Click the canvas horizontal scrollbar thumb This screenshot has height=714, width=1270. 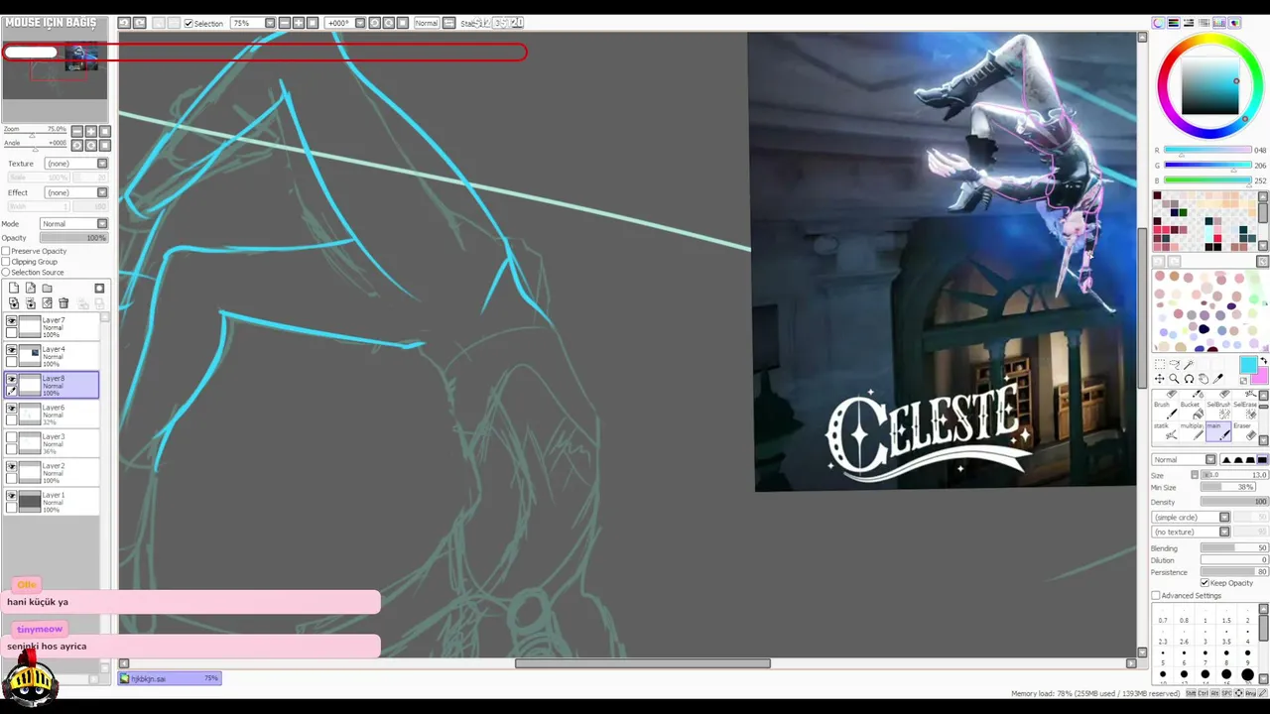[x=642, y=663]
